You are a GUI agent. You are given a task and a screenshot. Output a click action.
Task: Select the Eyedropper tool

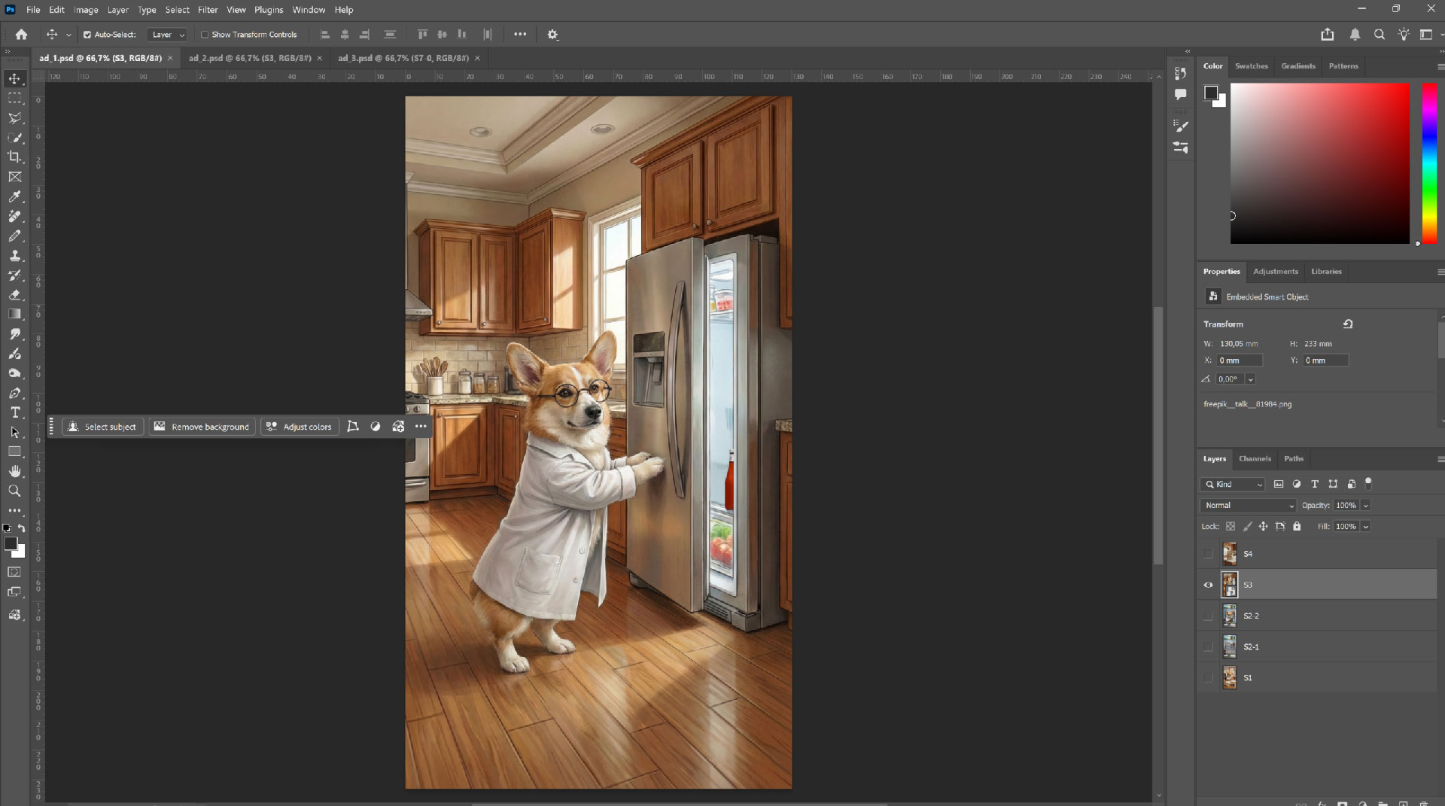point(15,197)
